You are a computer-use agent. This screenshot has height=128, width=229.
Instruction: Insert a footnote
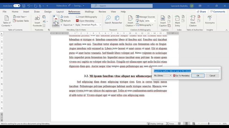37,21
